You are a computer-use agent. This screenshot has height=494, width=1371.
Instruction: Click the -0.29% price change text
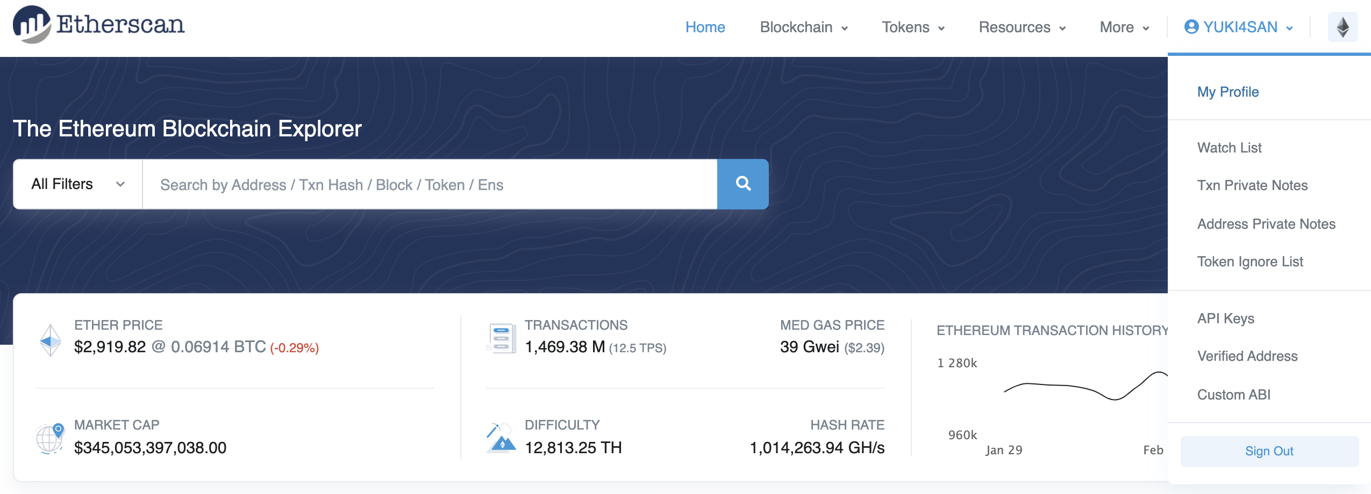click(x=295, y=348)
